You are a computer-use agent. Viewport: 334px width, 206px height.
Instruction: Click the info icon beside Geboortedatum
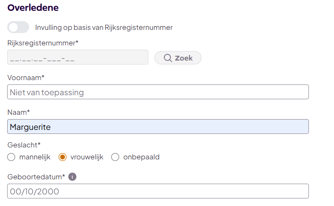(x=72, y=177)
